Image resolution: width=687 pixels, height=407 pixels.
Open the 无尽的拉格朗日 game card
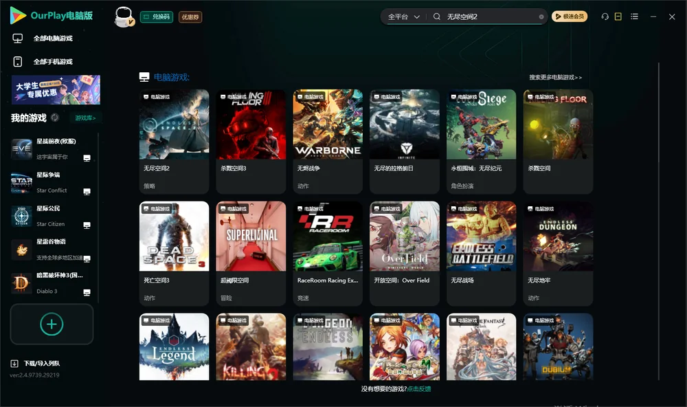[x=405, y=141]
